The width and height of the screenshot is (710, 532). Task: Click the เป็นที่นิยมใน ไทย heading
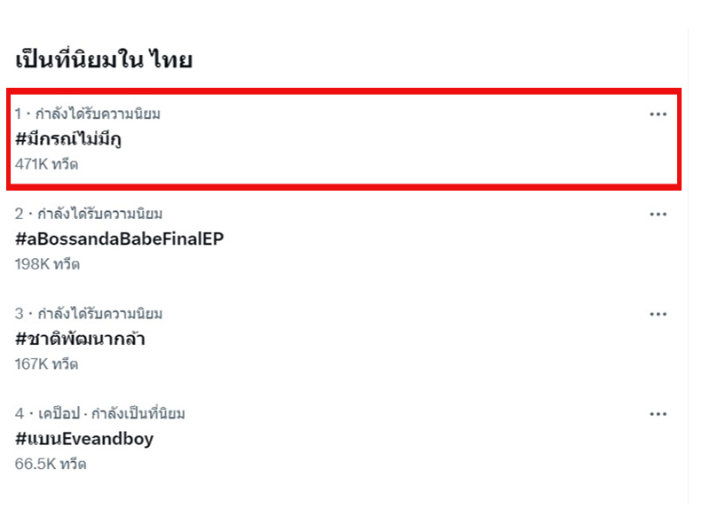pyautogui.click(x=104, y=60)
